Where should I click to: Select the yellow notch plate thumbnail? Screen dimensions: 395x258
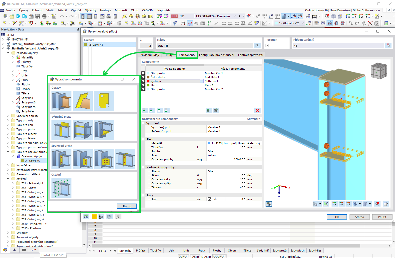coord(104,101)
